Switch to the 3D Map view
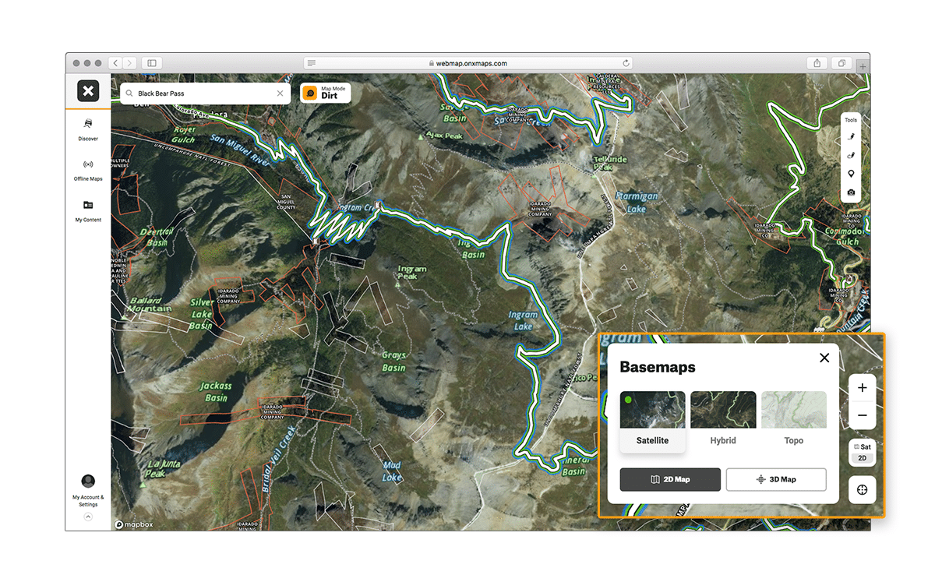 tap(775, 479)
